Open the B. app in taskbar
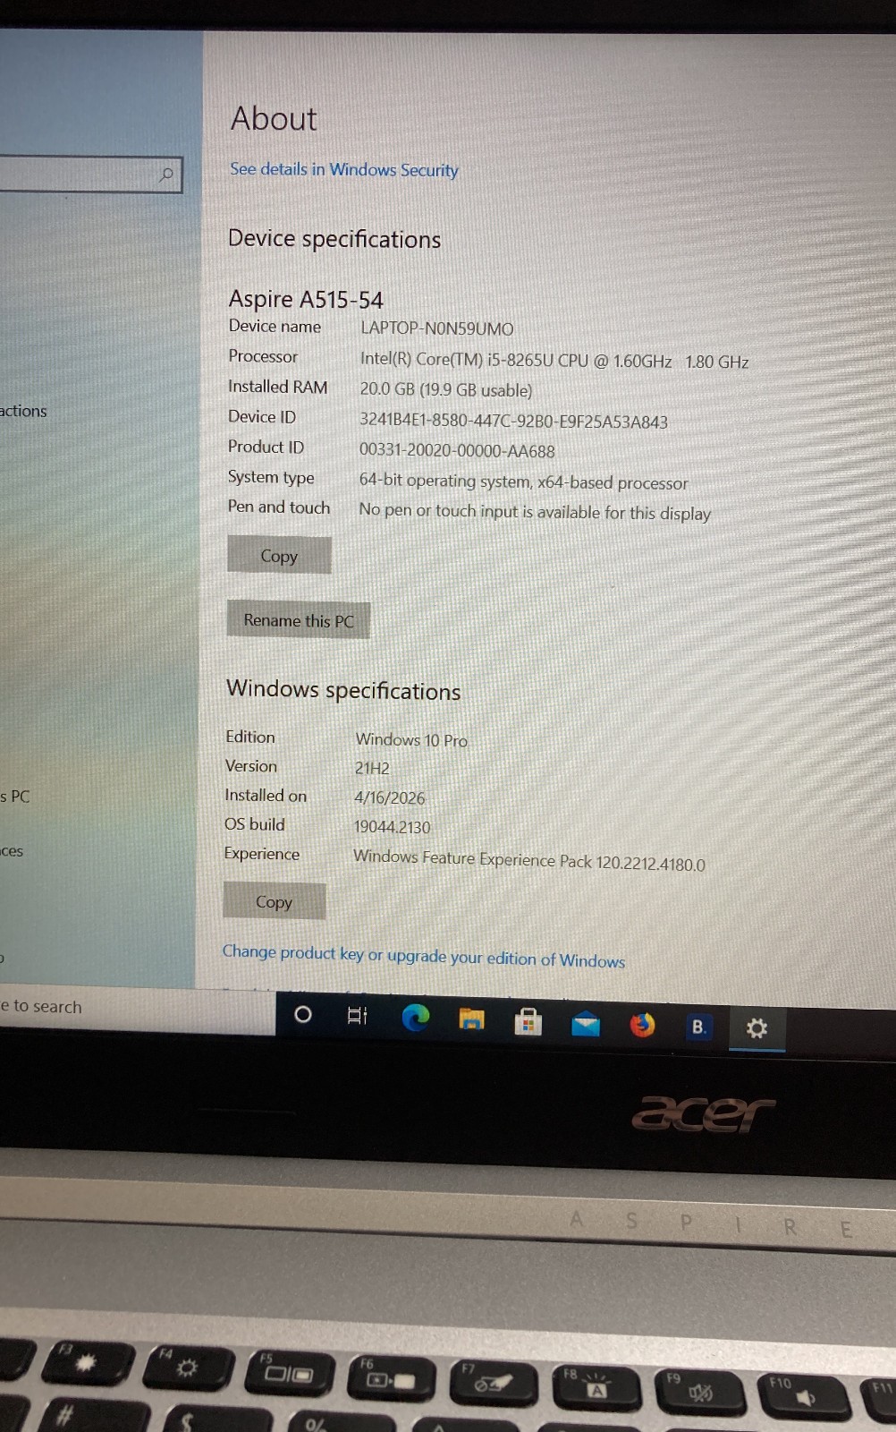This screenshot has width=896, height=1432. tap(699, 1027)
